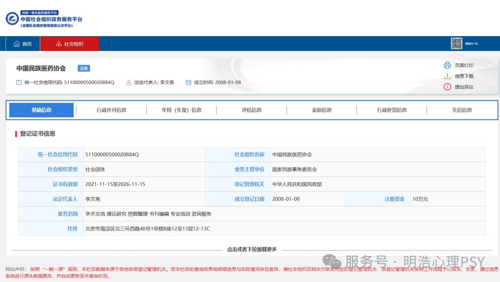
Task: Select the 社会组织 navigation tab
Action: (x=69, y=44)
